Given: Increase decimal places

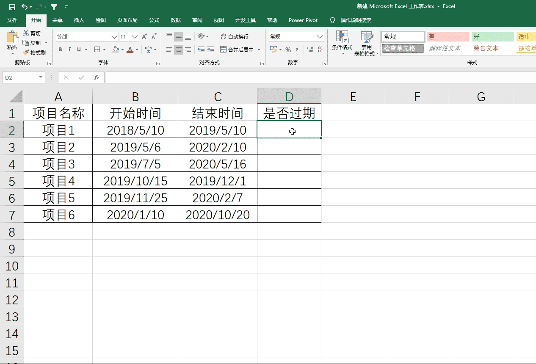Looking at the screenshot, I should click(x=310, y=50).
